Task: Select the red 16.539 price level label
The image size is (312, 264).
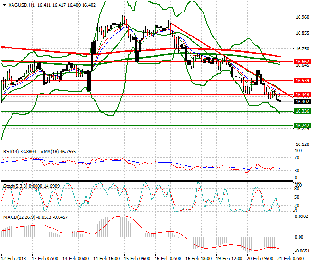Action: point(302,80)
